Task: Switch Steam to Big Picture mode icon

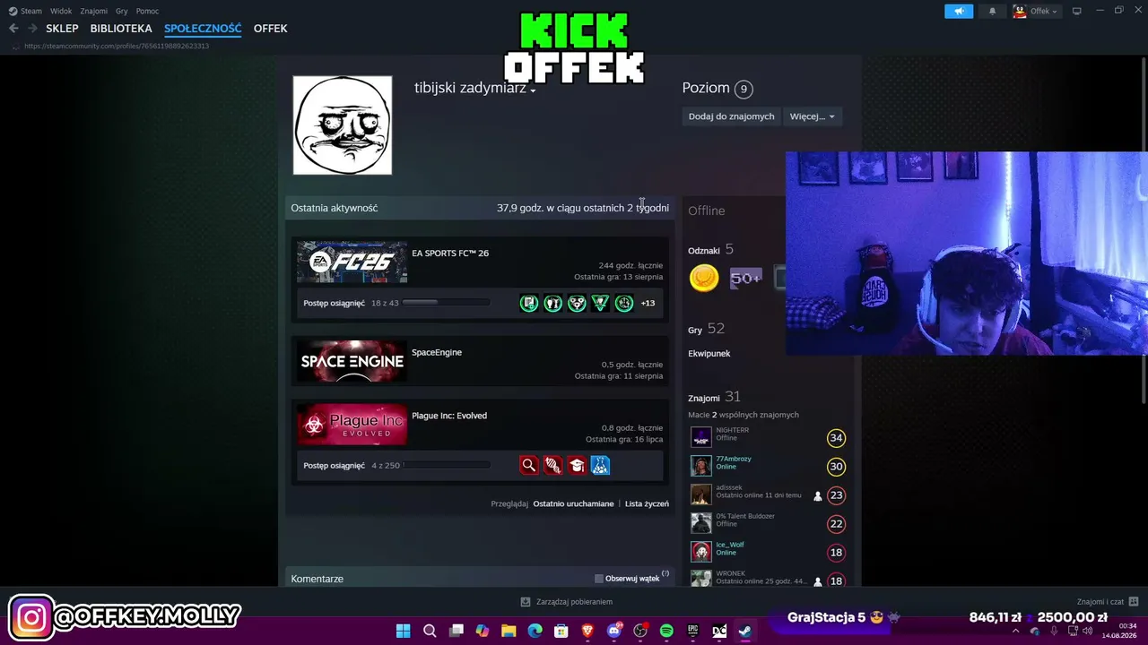Action: [1077, 11]
